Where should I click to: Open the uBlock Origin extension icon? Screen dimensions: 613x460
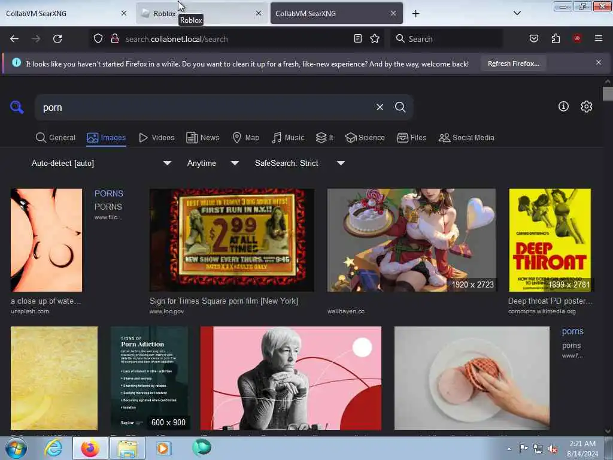[577, 38]
